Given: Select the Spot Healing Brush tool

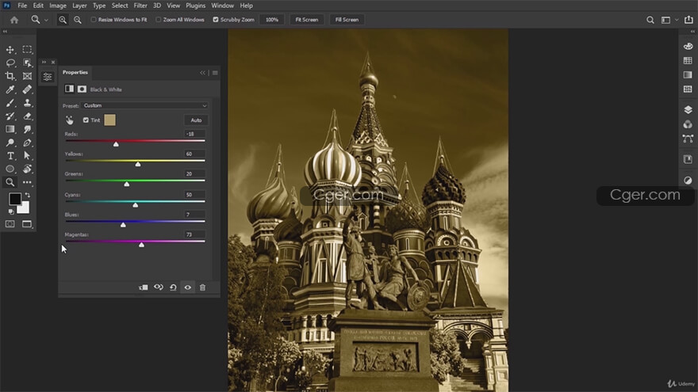Looking at the screenshot, I should coord(27,89).
